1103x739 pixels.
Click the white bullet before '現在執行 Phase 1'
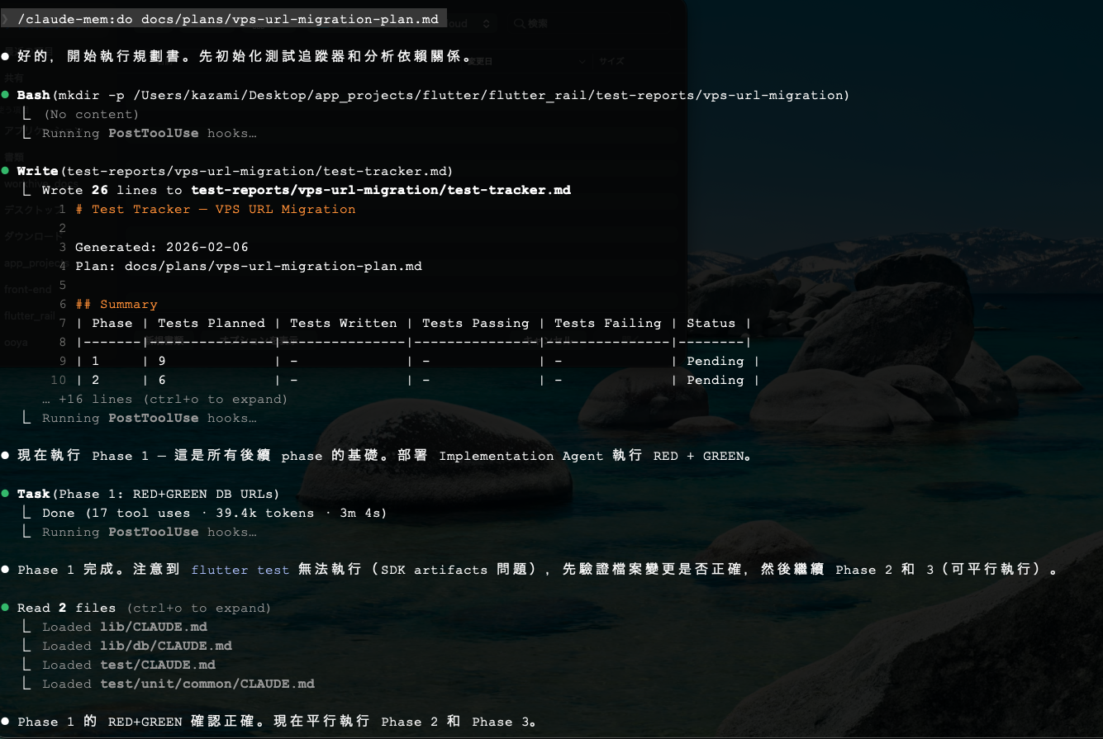6,456
